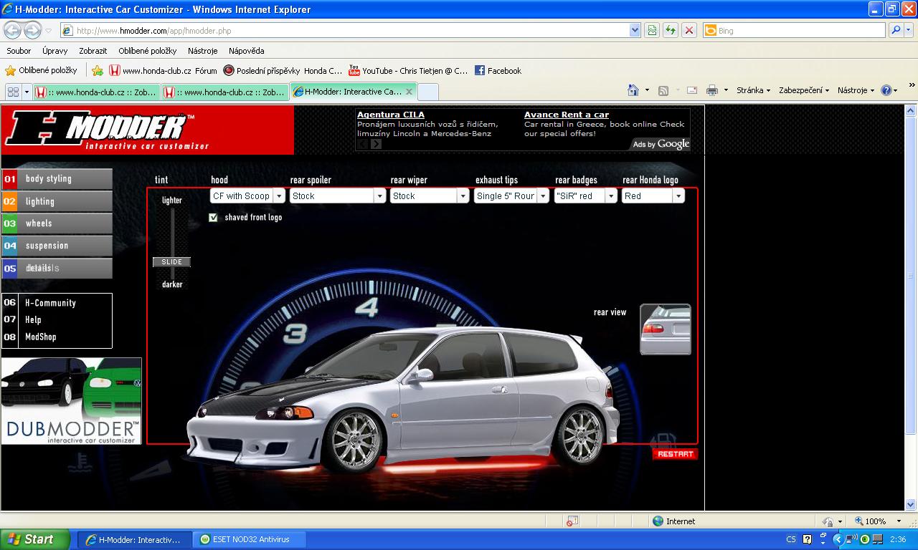Open the rear wiper dropdown
The width and height of the screenshot is (918, 550).
pyautogui.click(x=430, y=196)
